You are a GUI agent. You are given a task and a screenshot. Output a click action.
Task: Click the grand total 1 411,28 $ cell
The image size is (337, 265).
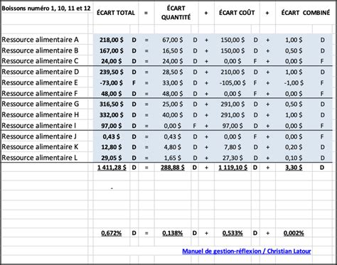(112, 168)
